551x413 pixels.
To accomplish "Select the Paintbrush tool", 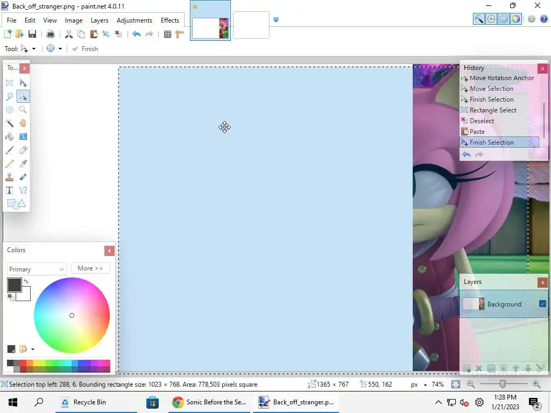I will pyautogui.click(x=10, y=150).
